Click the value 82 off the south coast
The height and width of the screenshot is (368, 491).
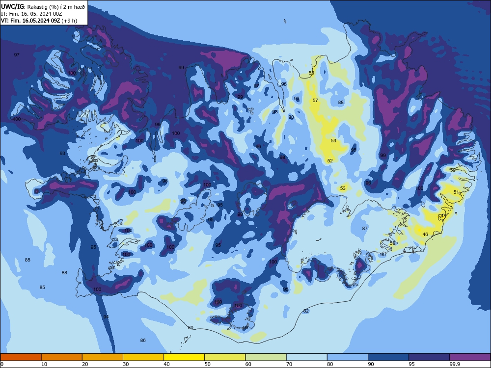(306, 311)
